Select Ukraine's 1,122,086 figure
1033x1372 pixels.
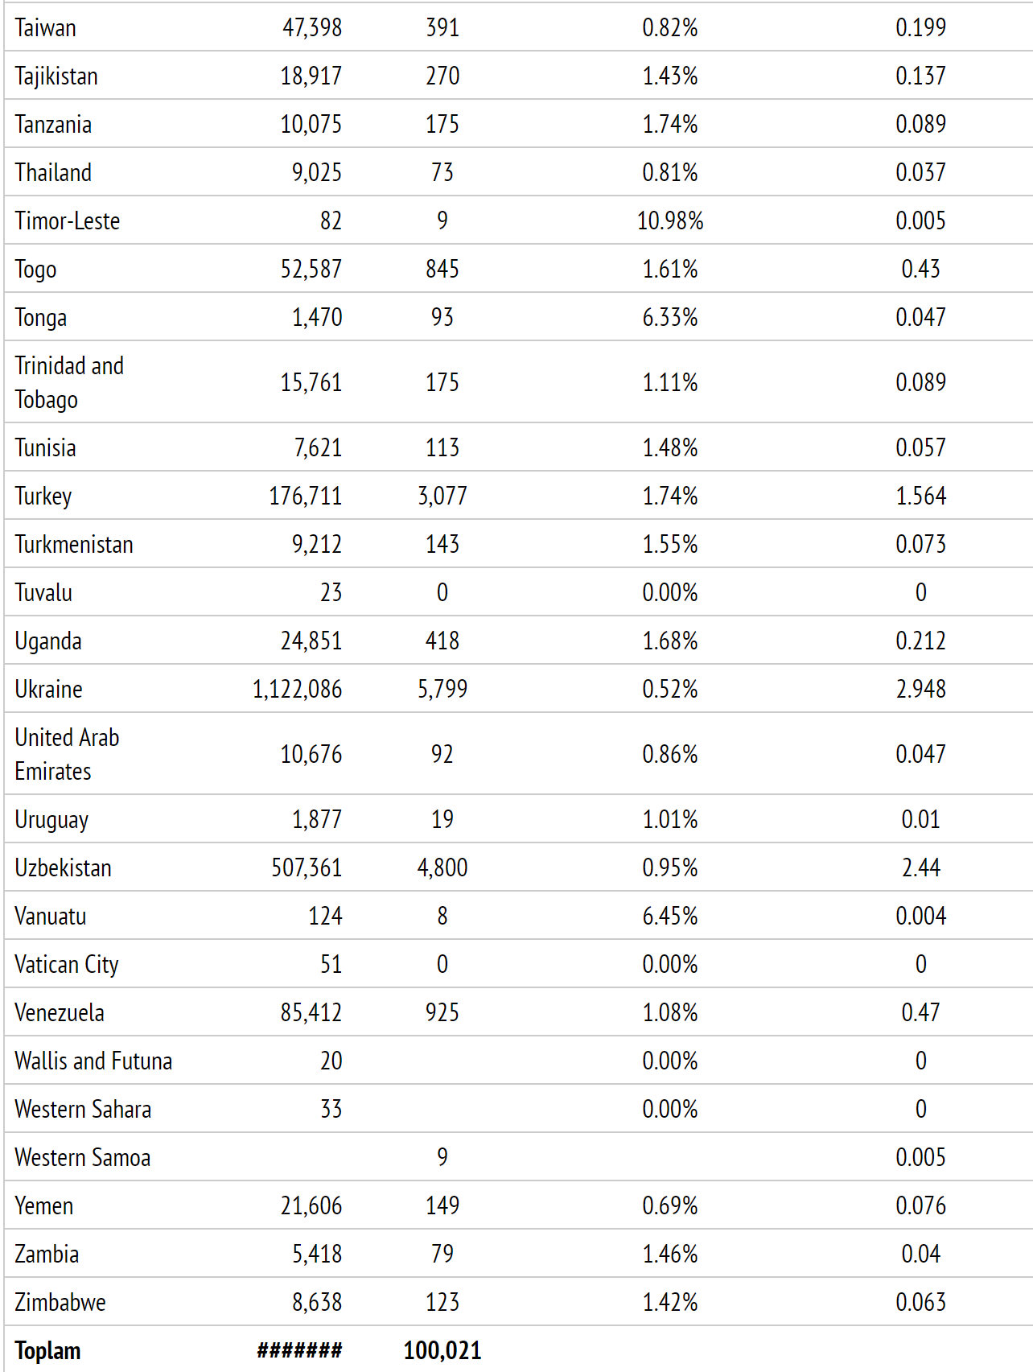click(297, 690)
